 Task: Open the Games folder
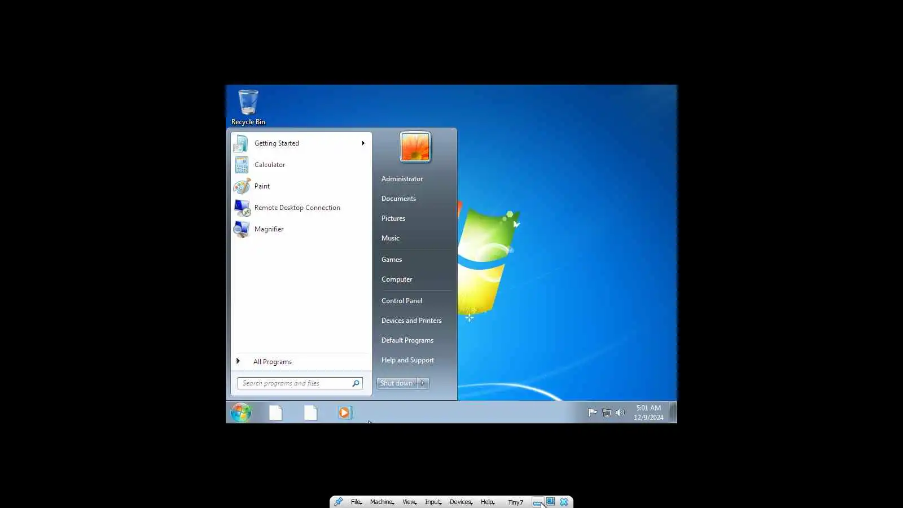click(x=392, y=260)
